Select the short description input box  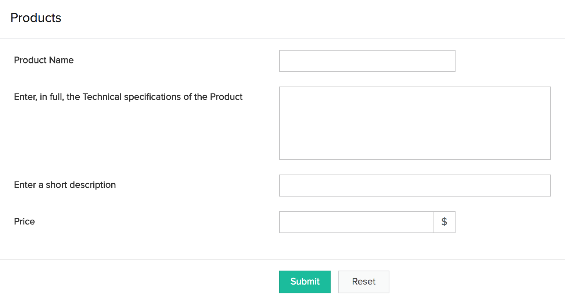tap(415, 186)
